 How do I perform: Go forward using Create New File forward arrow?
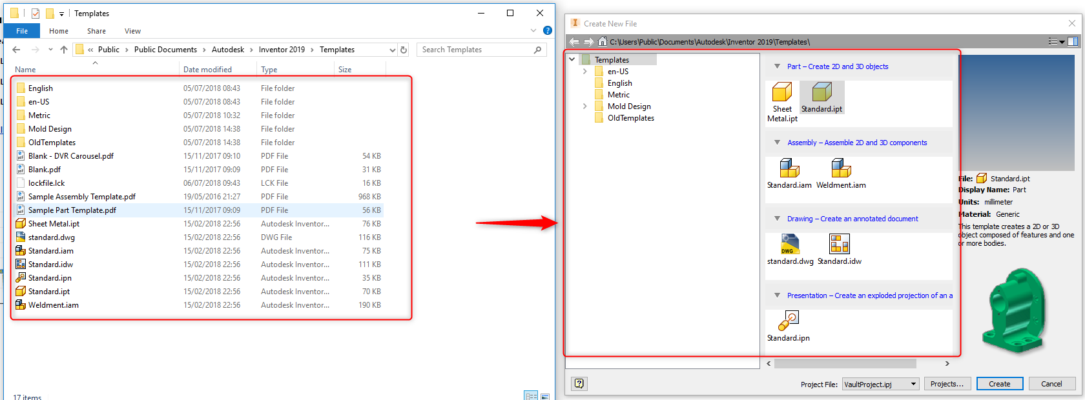[588, 41]
